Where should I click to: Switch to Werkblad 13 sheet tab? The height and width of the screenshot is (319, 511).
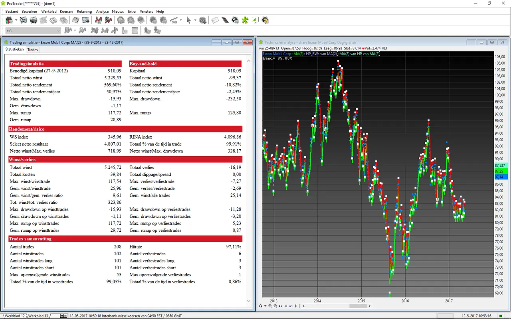(38, 316)
